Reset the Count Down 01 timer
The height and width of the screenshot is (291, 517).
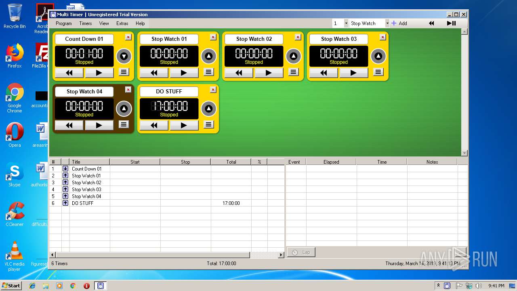69,73
